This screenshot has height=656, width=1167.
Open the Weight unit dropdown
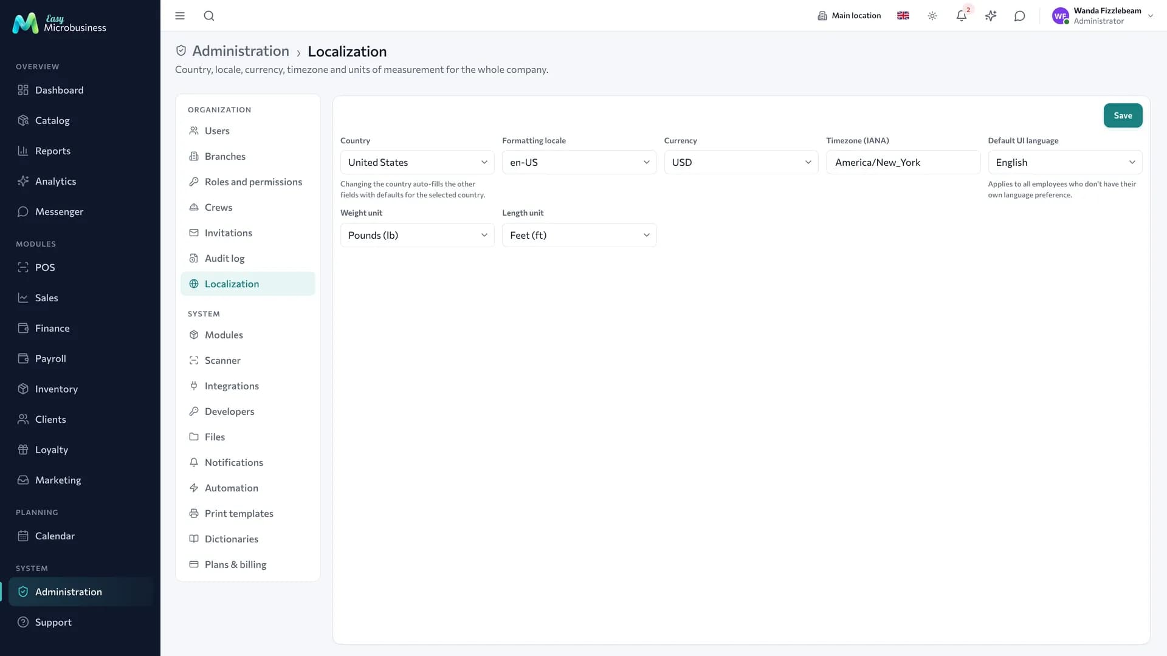coord(417,235)
